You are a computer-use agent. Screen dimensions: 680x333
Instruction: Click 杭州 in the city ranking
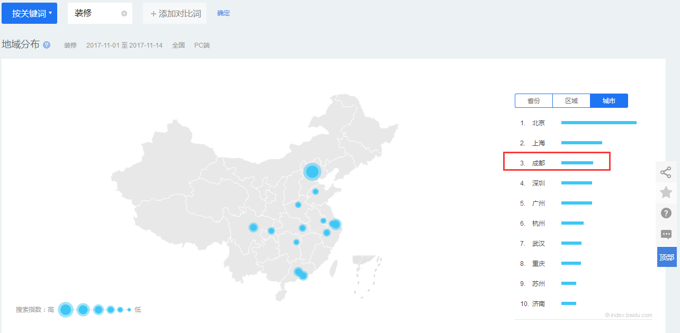click(x=539, y=223)
